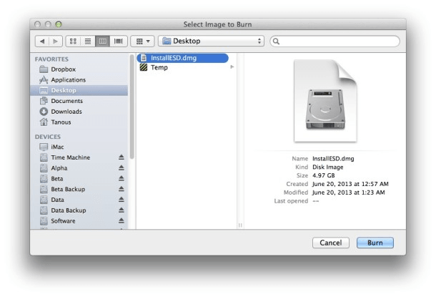Go forward with the right arrow button
The height and width of the screenshot is (297, 436).
(55, 42)
